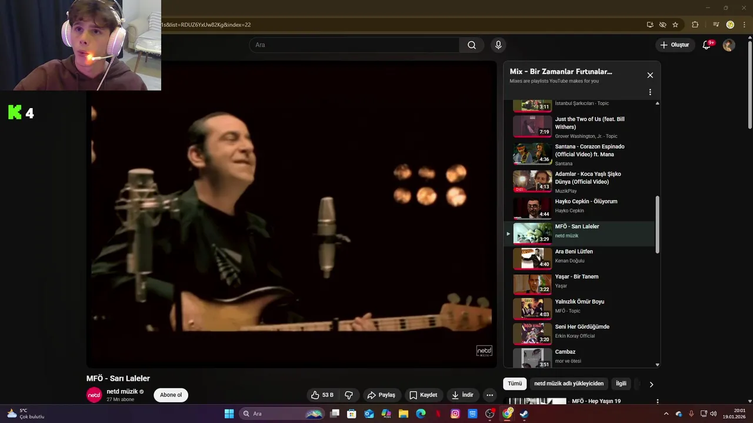Open the Mix playlist options menu
The width and height of the screenshot is (753, 423).
(650, 92)
